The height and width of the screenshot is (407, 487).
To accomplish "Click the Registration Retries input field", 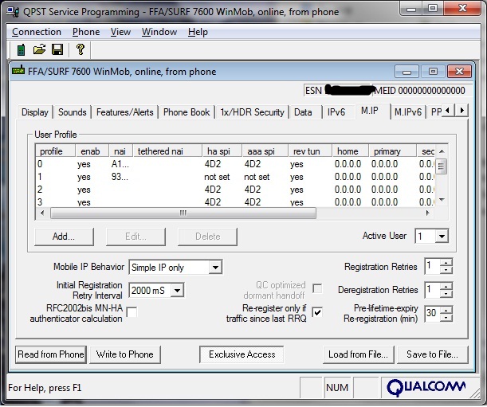I will pos(432,266).
